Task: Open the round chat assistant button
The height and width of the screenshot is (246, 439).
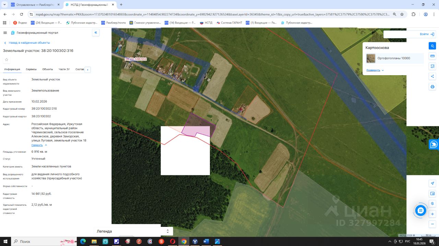Action: click(x=420, y=210)
